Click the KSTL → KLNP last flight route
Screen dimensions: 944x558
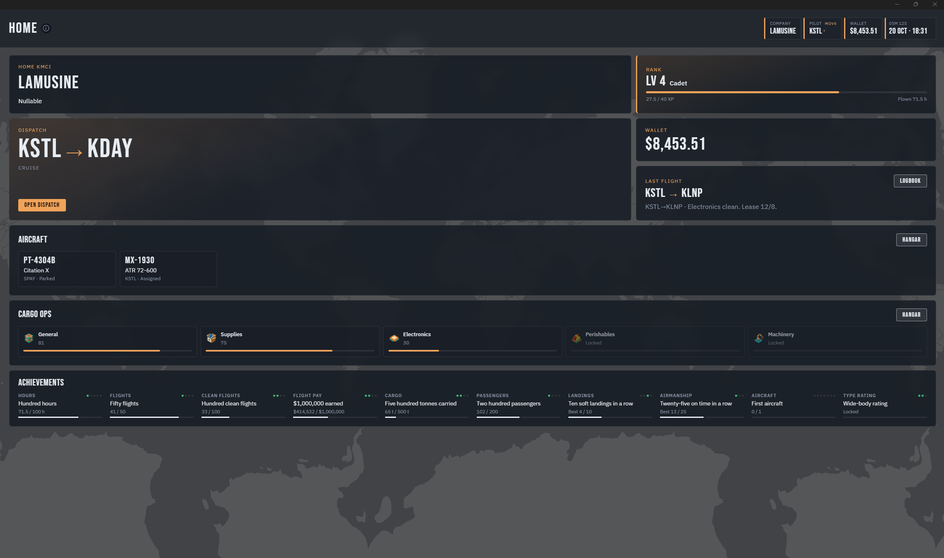pyautogui.click(x=674, y=193)
